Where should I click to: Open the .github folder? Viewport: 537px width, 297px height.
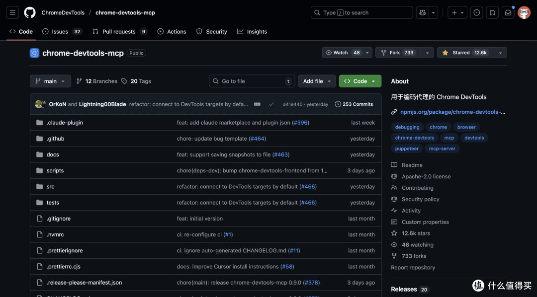click(x=56, y=139)
